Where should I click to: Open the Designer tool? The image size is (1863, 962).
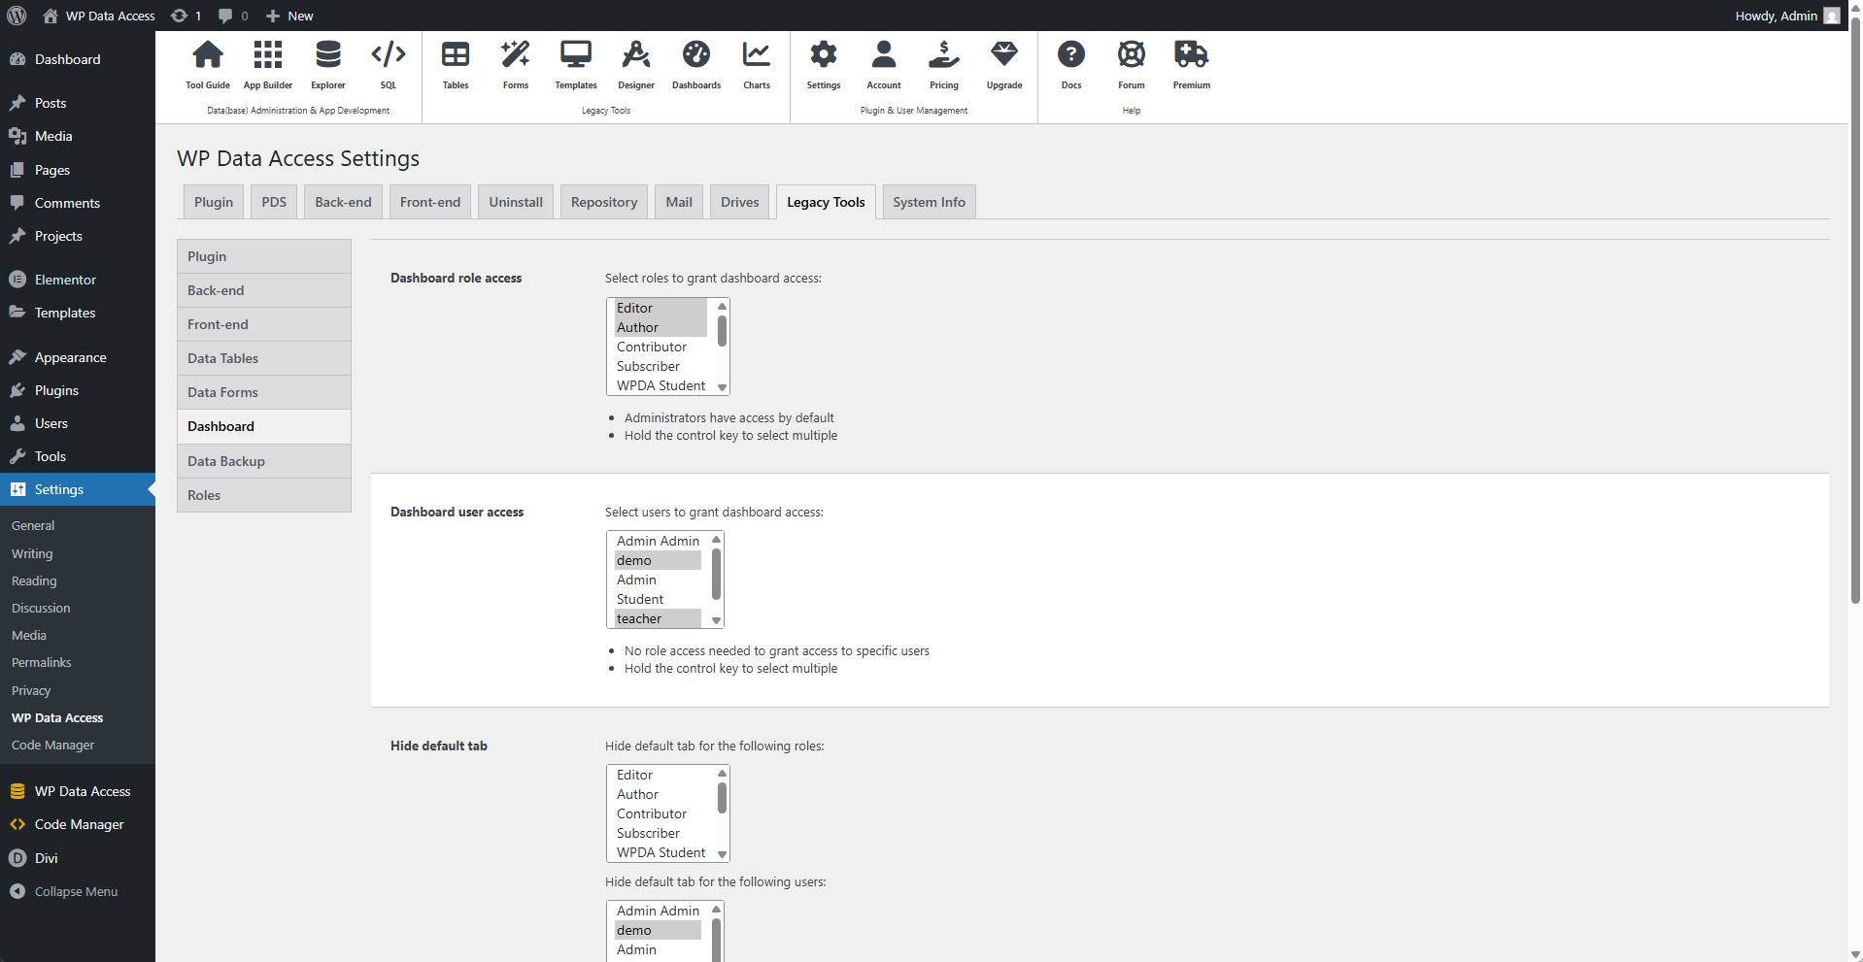click(x=635, y=63)
